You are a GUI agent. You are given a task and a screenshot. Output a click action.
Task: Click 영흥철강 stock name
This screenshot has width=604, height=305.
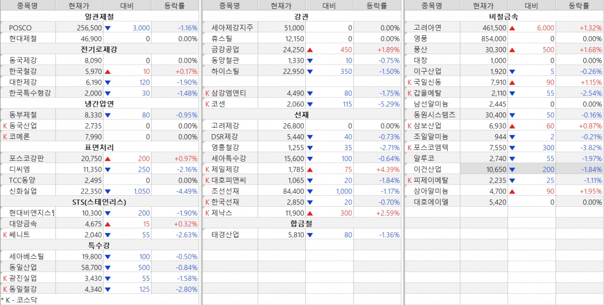coord(225,147)
